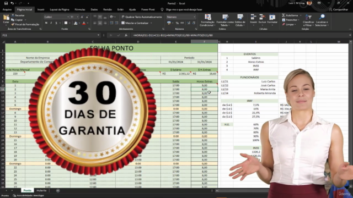353x198 pixels.
Task: Click the borders icon in Fonte group
Action: [66, 23]
